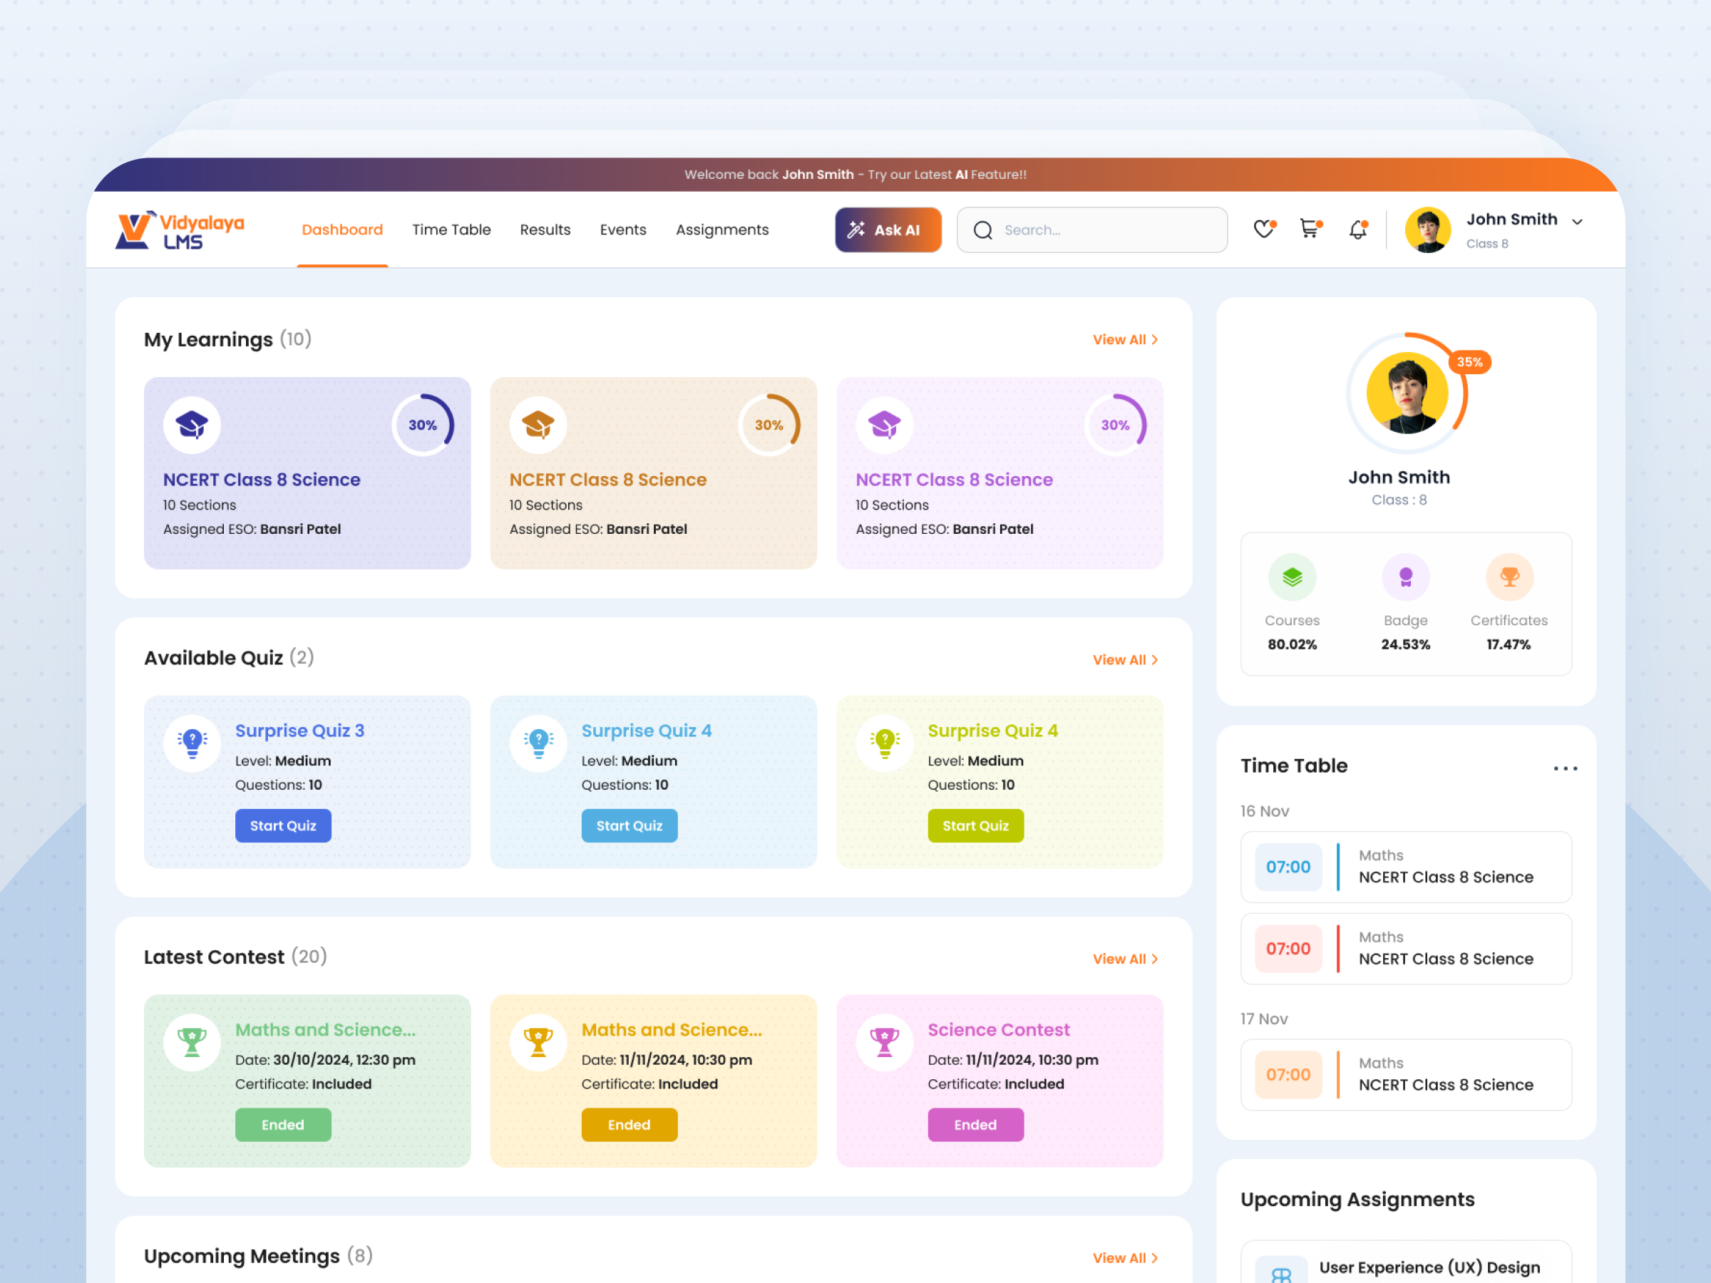Click the wishlist heart icon
The height and width of the screenshot is (1283, 1711).
pyautogui.click(x=1263, y=229)
